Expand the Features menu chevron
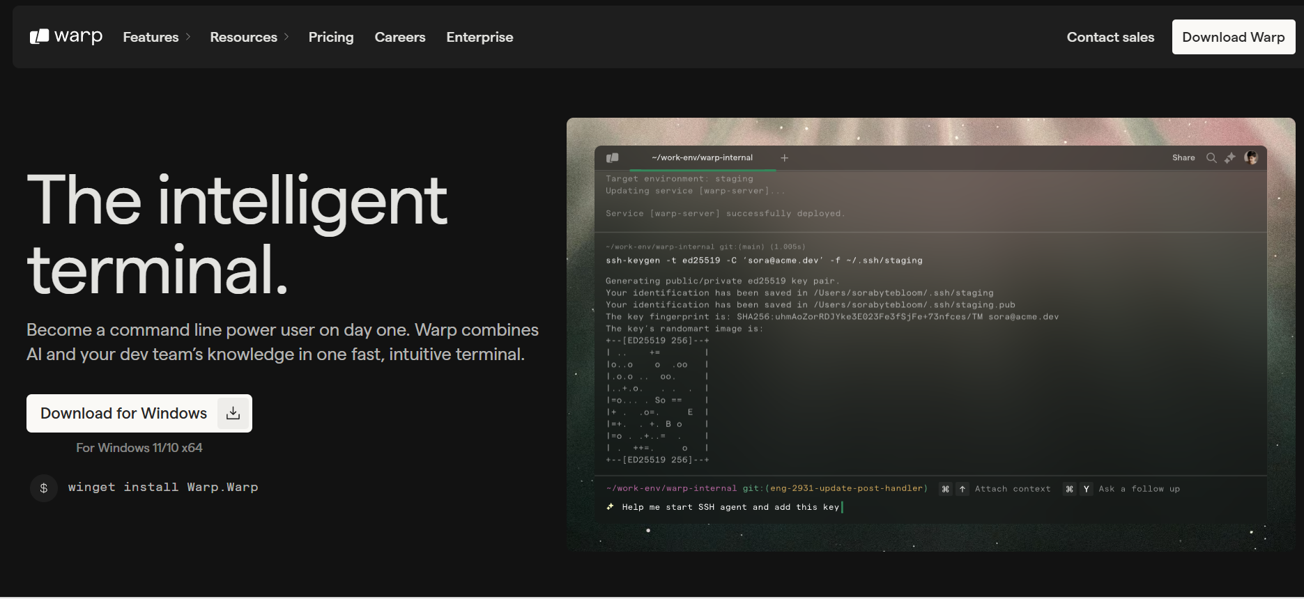The height and width of the screenshot is (599, 1304). [188, 37]
